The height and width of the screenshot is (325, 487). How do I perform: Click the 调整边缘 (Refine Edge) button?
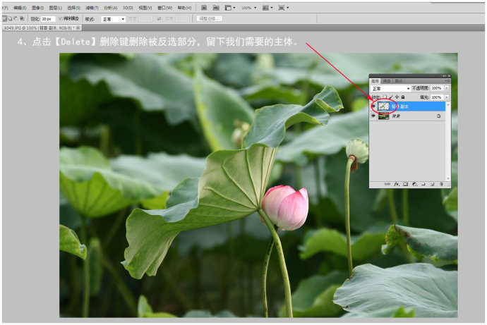(209, 19)
